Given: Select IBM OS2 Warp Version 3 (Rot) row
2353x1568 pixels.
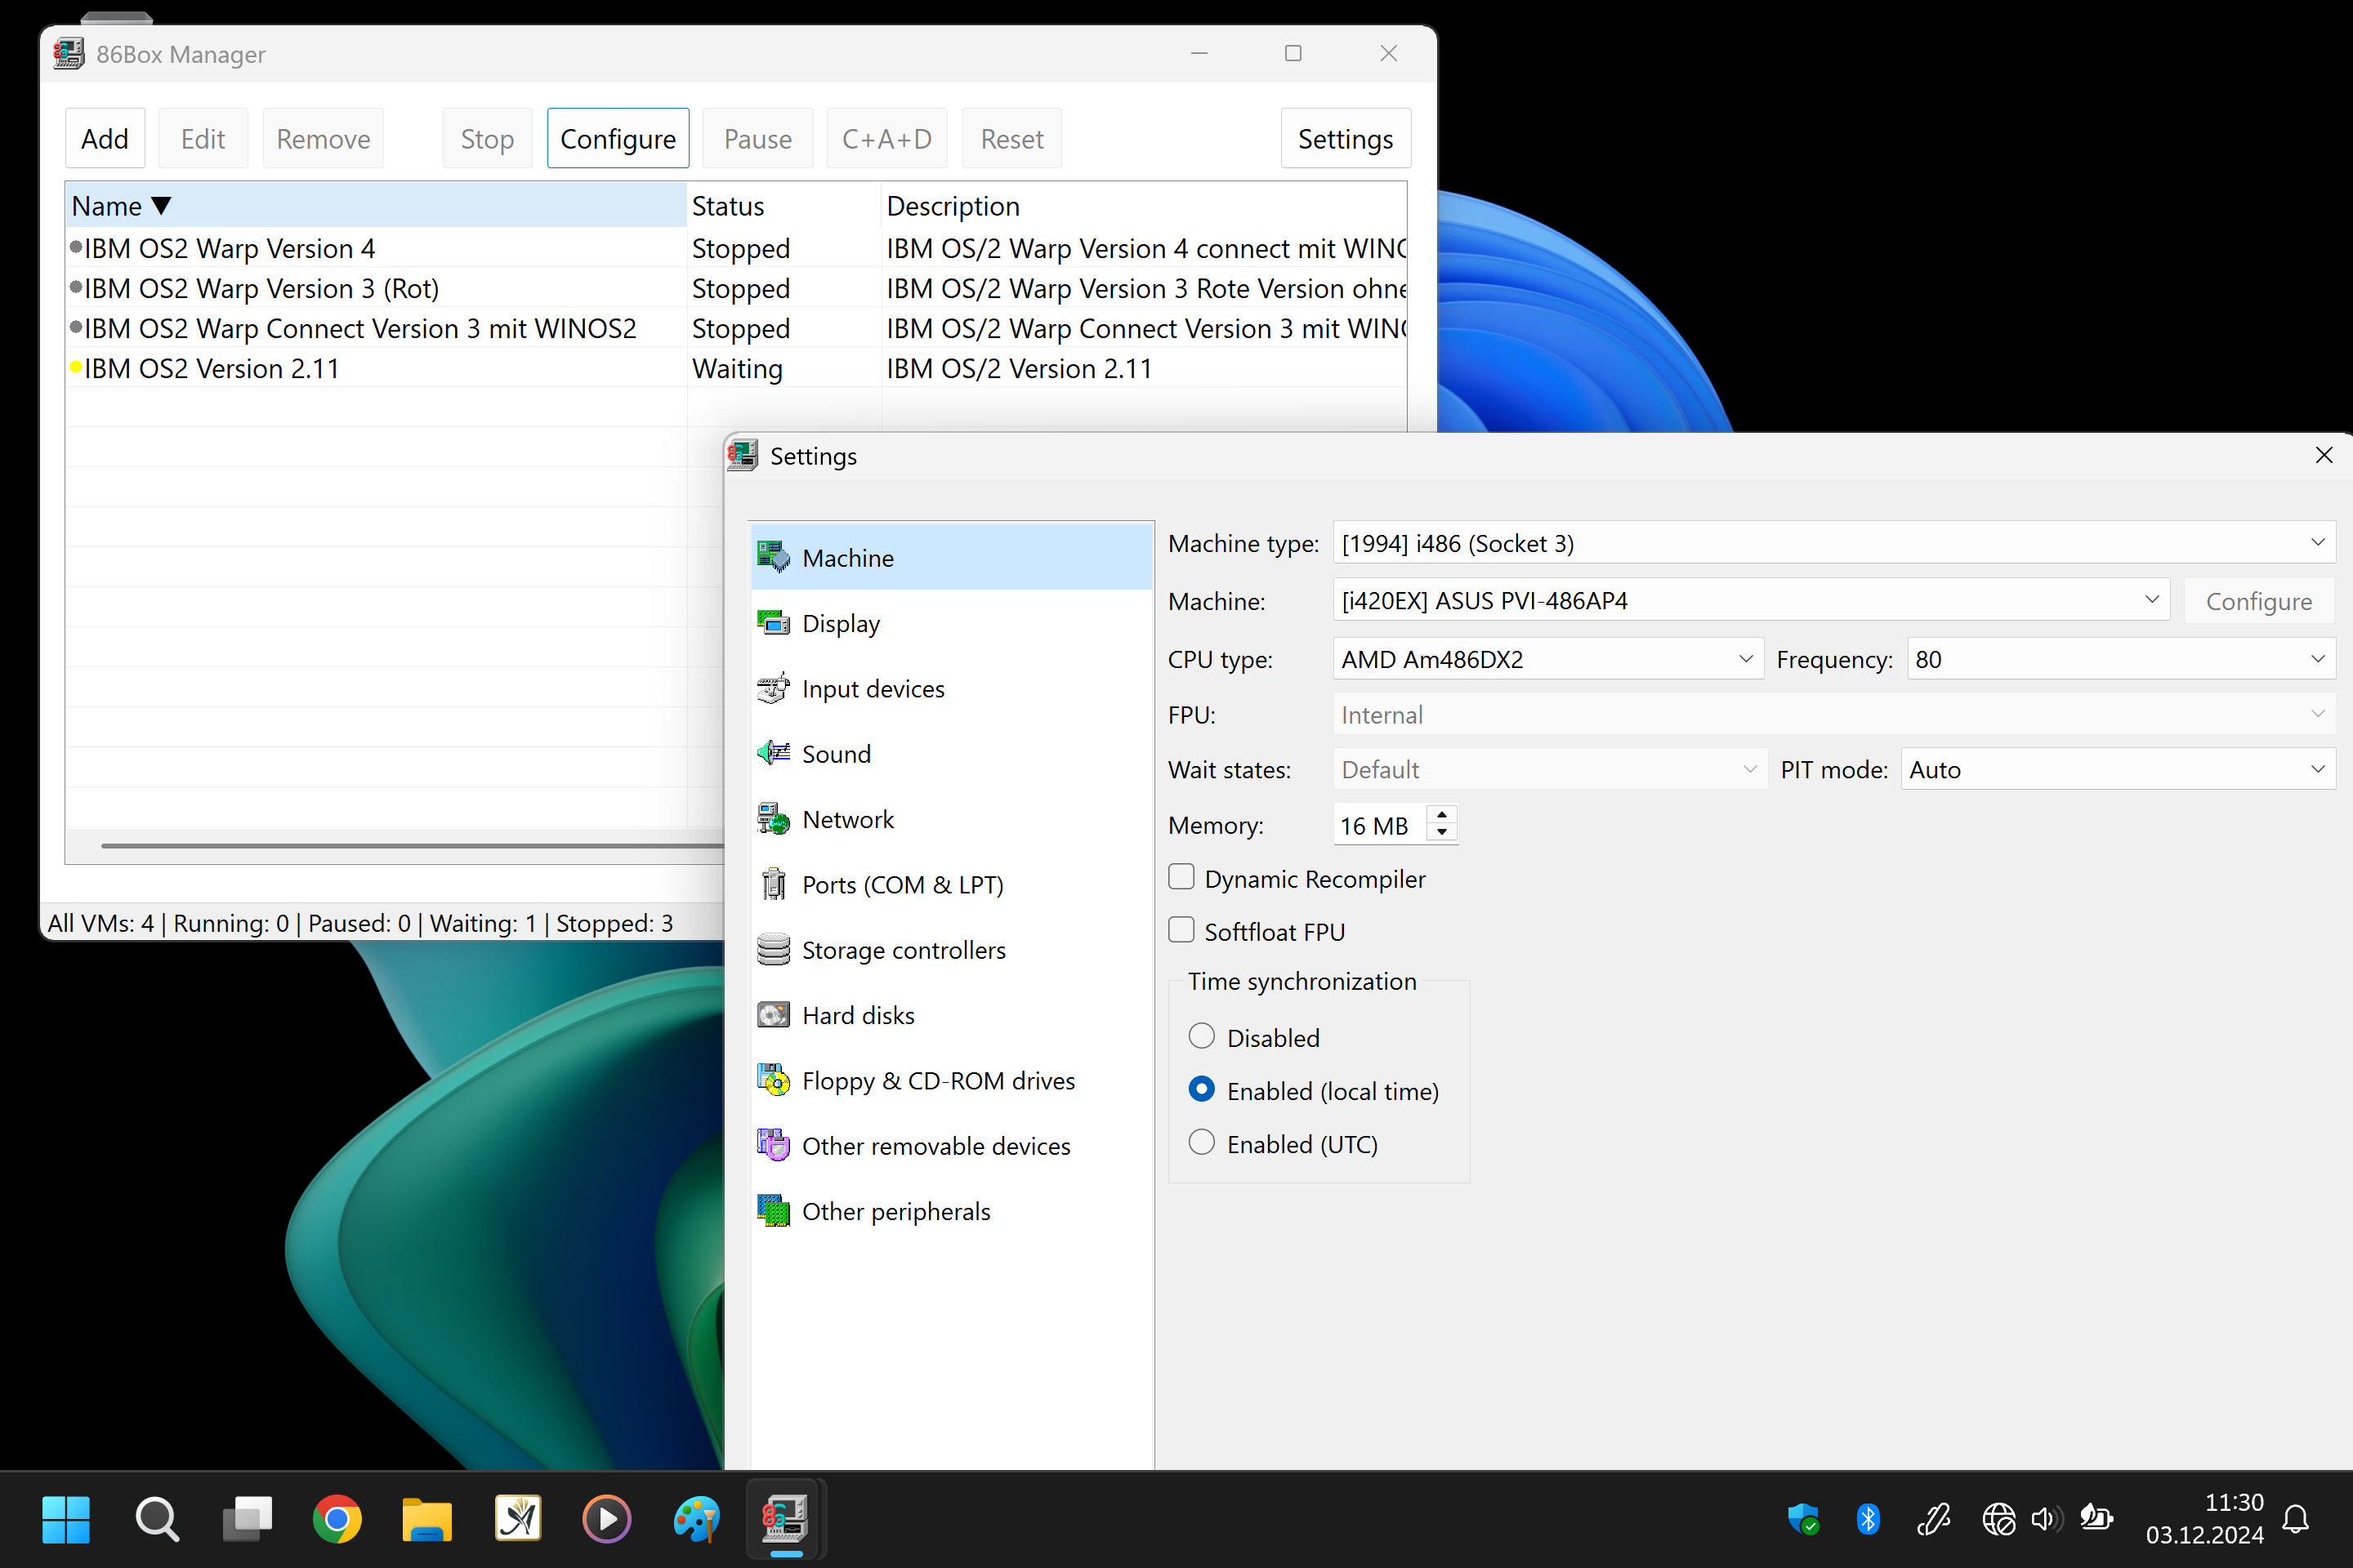Looking at the screenshot, I should click(736, 288).
